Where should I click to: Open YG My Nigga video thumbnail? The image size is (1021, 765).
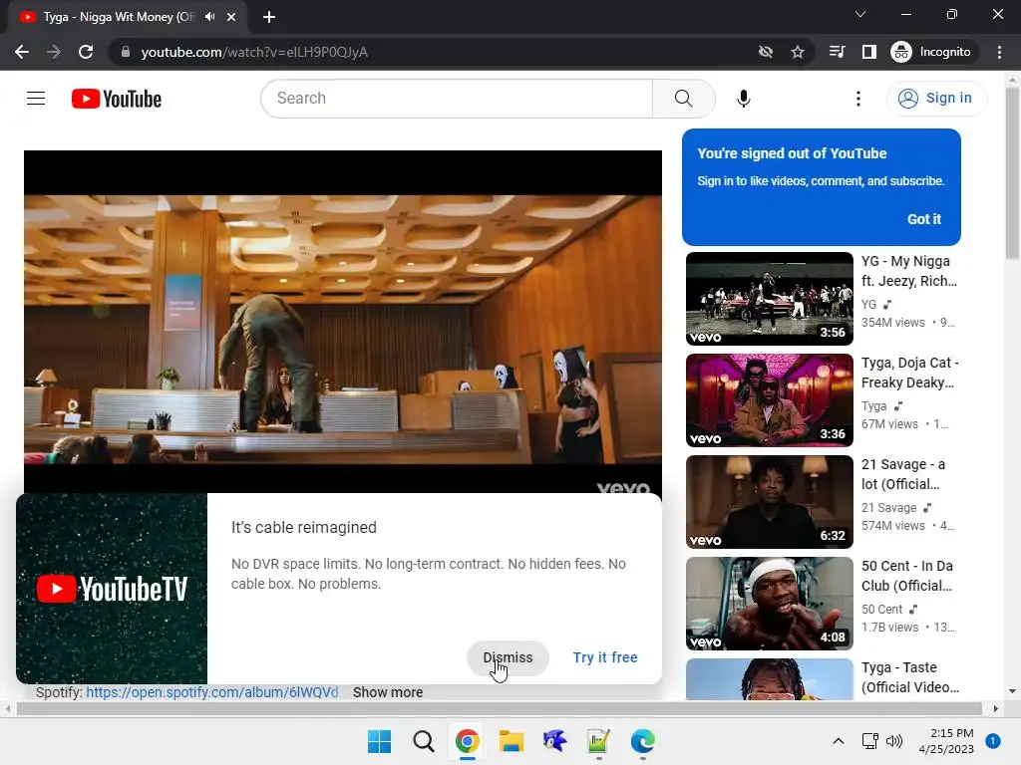click(x=769, y=299)
